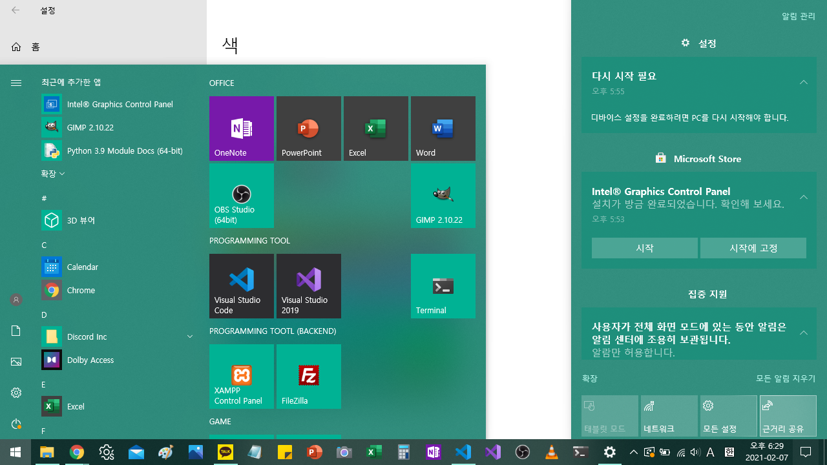Launch the Visual Studio 2019 tile
The width and height of the screenshot is (827, 465).
pyautogui.click(x=309, y=286)
